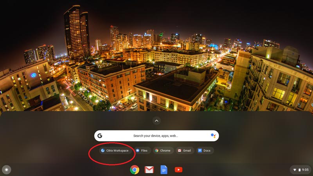Open Gmail from the shelf

pos(149,169)
